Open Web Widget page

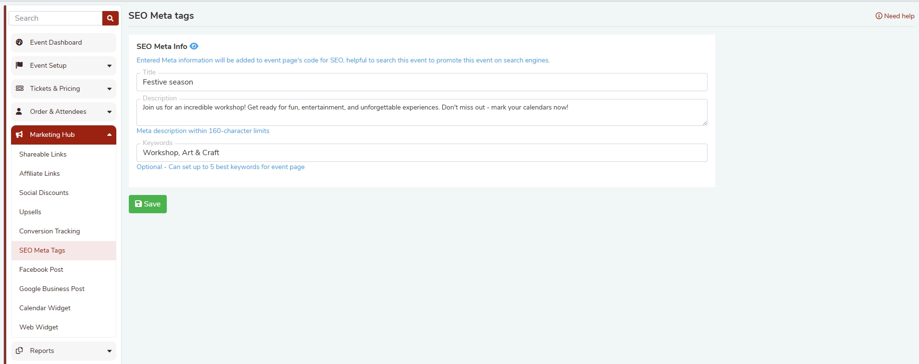(x=63, y=327)
